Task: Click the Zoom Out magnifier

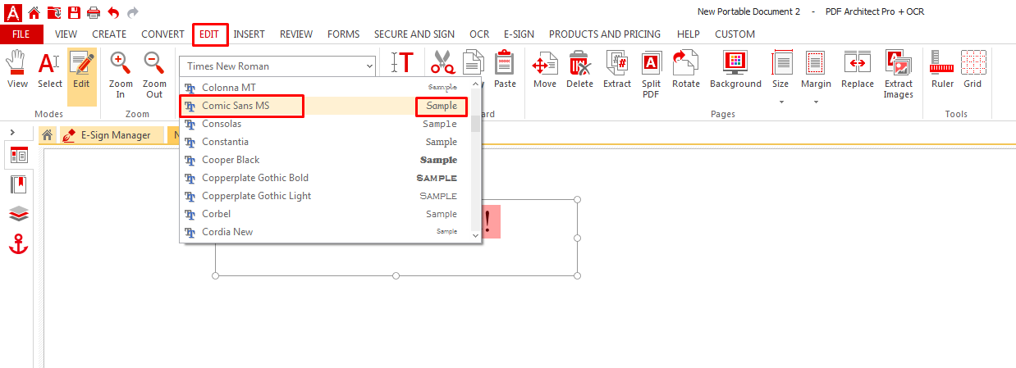Action: 154,75
